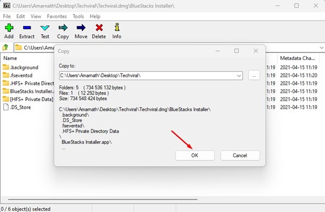This screenshot has width=325, height=212.
Task: Sort by the Metadata Changed column header
Action: 297,58
